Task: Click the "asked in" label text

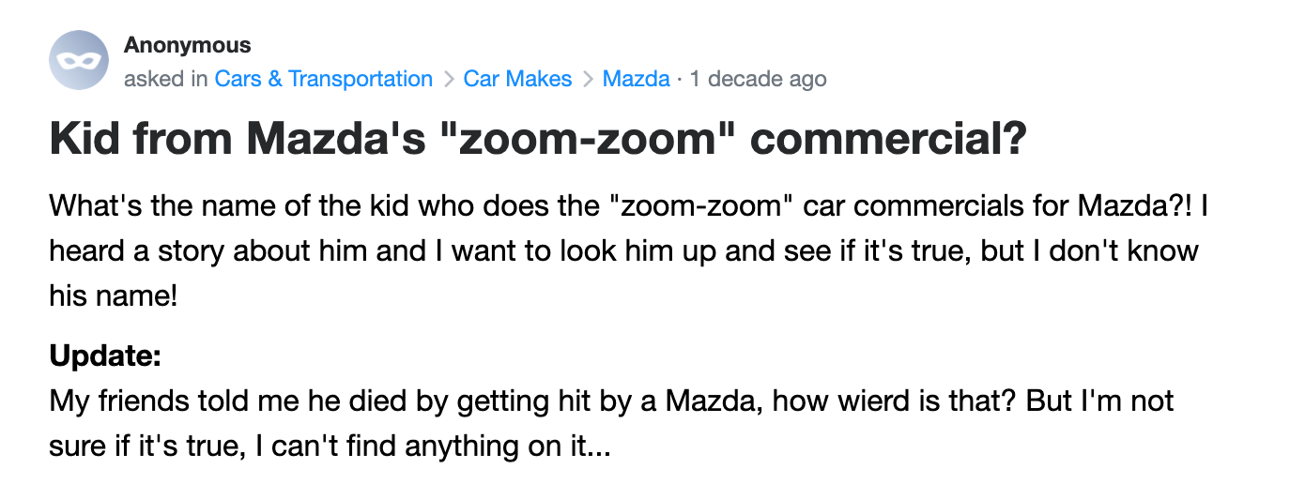Action: click(166, 79)
